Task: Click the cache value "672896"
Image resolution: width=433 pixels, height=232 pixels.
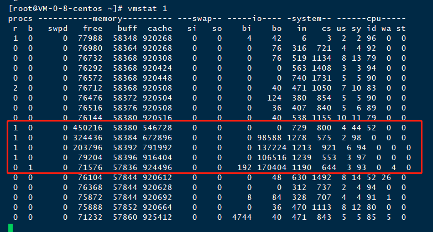Action: (x=158, y=138)
